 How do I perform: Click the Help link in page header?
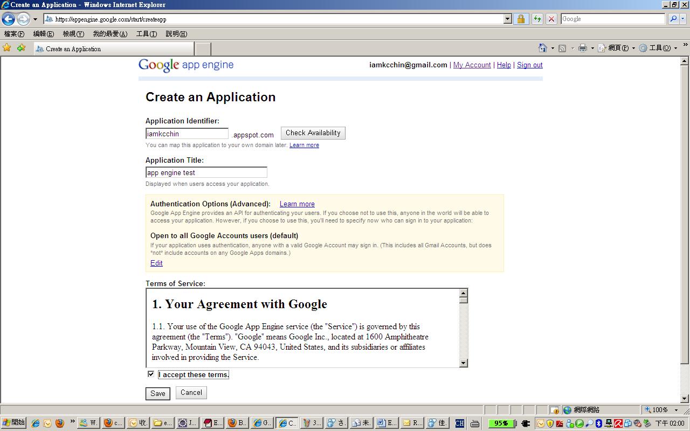click(504, 65)
